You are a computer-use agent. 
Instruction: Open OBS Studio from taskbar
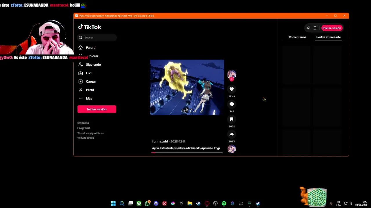[215, 203]
